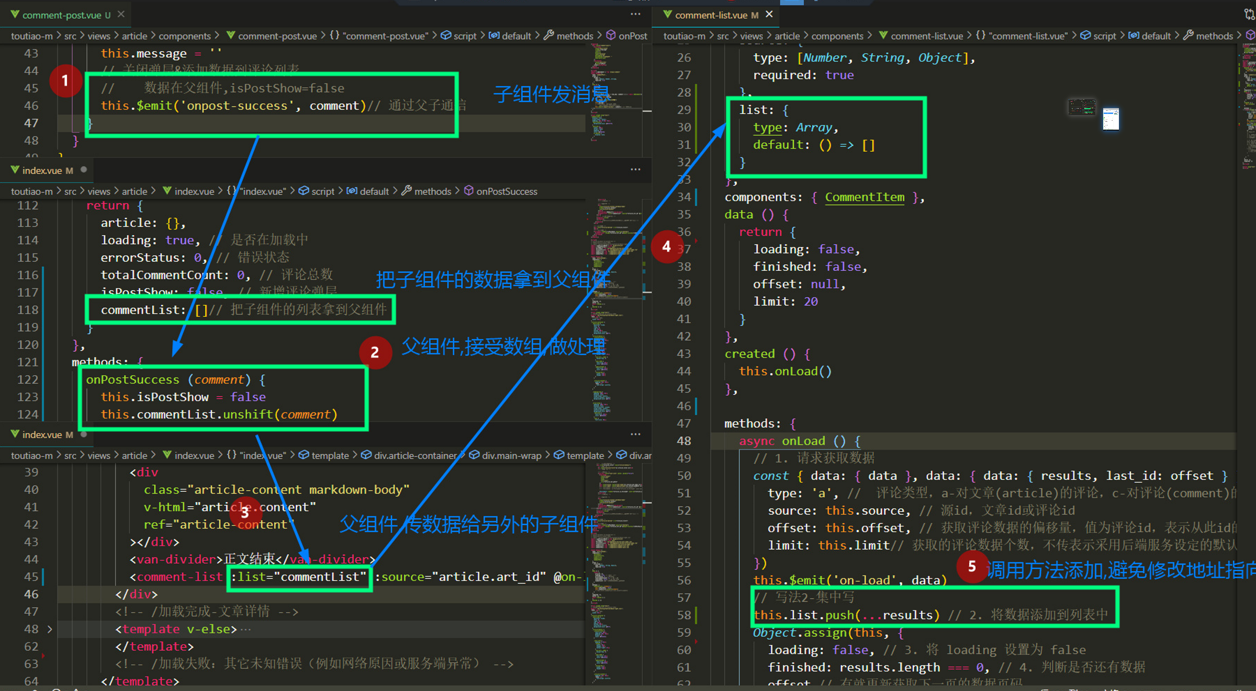Open onPost symbol breadcrumb in comment-post.vue pane

tap(627, 36)
